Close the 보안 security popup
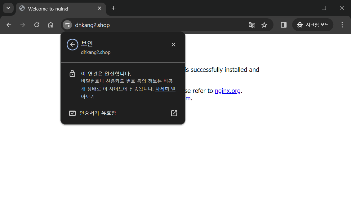This screenshot has height=197, width=351. point(174,45)
